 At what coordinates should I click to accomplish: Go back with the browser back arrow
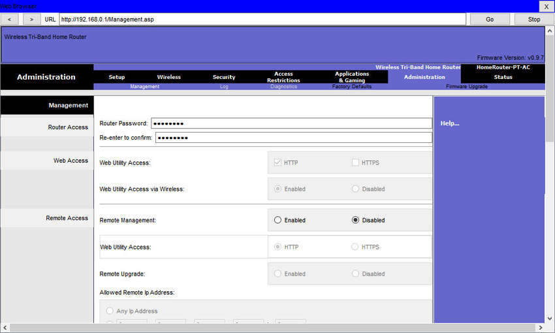click(x=10, y=20)
